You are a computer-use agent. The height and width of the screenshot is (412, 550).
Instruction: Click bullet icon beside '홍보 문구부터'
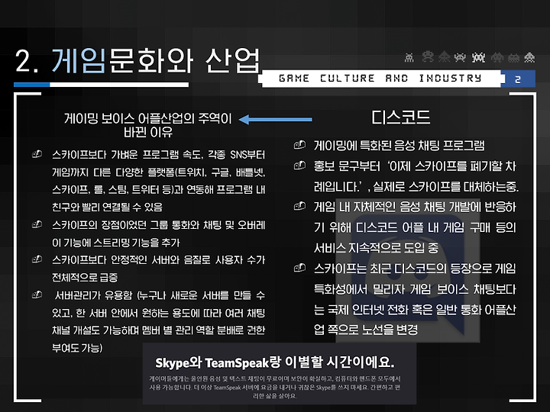pos(299,165)
